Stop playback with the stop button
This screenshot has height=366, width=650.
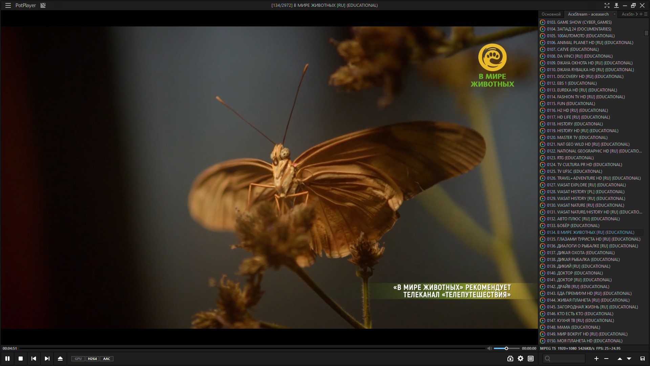(21, 359)
